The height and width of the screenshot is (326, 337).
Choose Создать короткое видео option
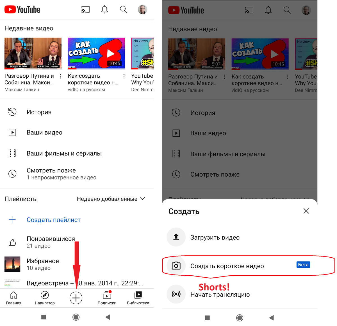point(240,266)
